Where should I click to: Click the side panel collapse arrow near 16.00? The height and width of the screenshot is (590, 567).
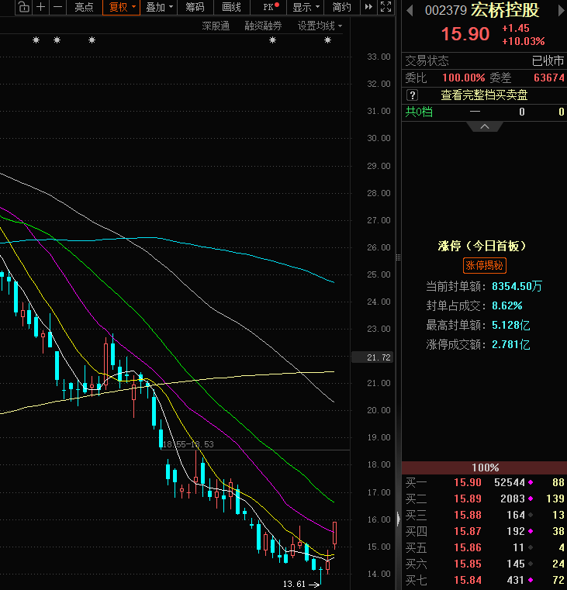(399, 519)
